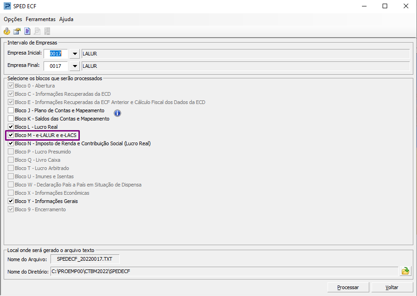Minimize the SPED ECF window
This screenshot has height=296, width=417.
click(x=364, y=6)
